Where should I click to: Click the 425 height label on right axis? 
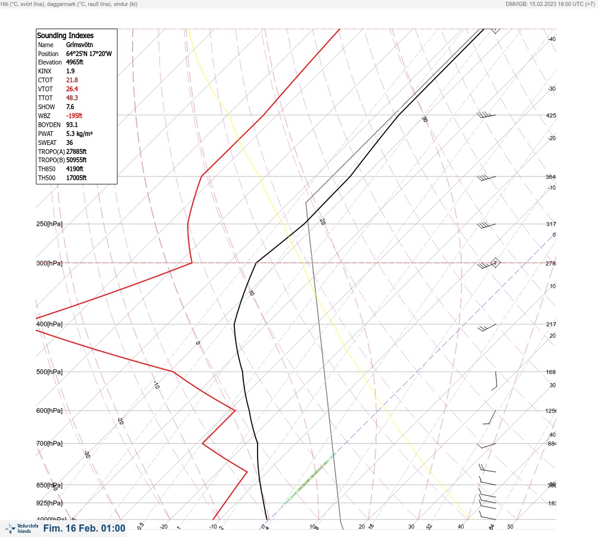551,115
